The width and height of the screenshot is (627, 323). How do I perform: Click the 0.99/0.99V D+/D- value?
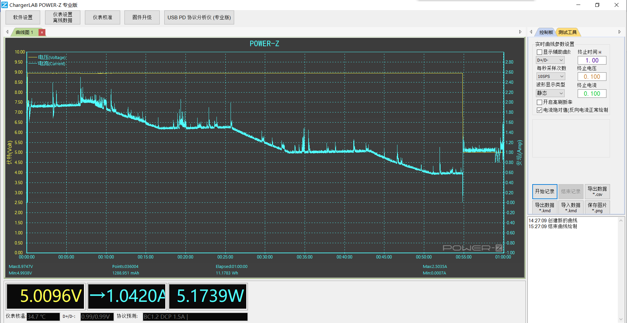pos(97,316)
